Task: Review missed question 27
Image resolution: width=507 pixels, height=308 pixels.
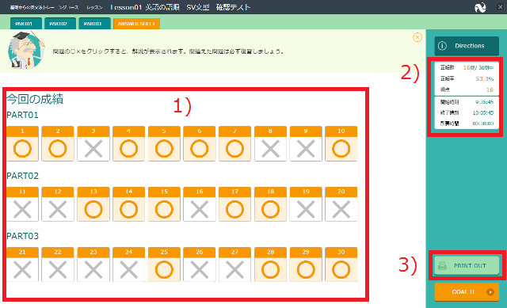Action: [234, 264]
